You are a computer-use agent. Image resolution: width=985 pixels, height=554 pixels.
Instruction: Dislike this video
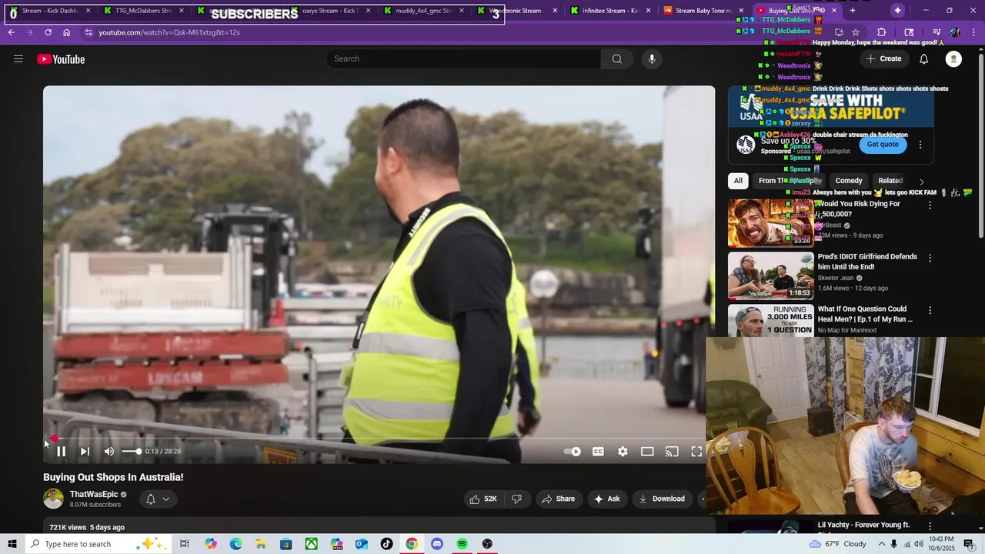pyautogui.click(x=516, y=499)
